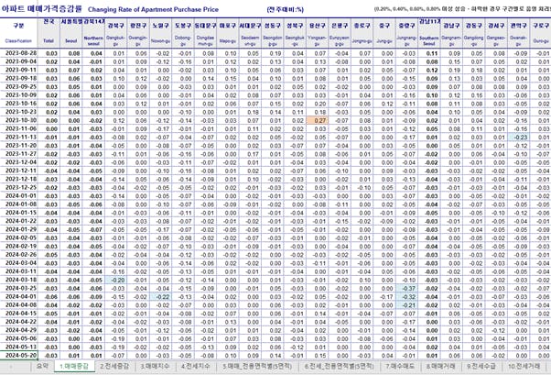Screen dimensions: 551x375
Task: Click the highlighted -0.37 Jungnang-gu cell
Action: (x=406, y=289)
